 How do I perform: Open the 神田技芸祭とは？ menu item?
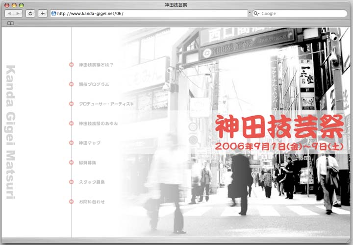tap(96, 65)
